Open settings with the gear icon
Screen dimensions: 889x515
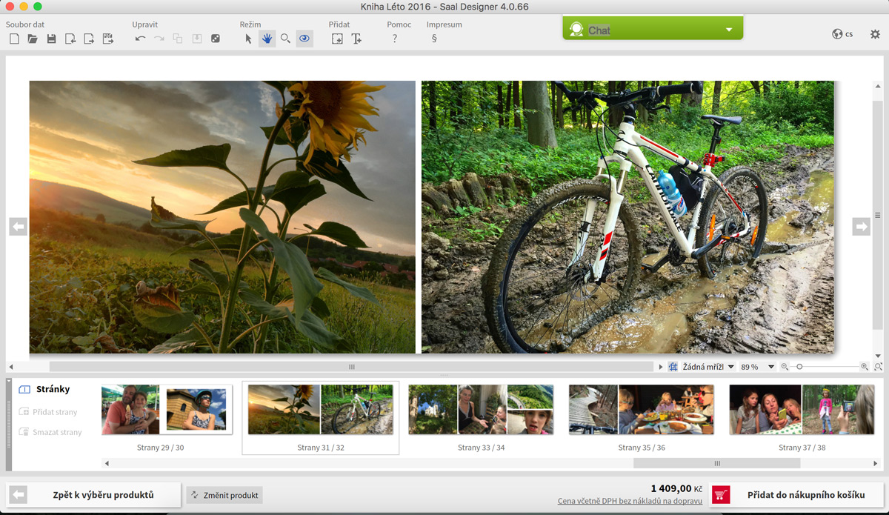(x=875, y=34)
